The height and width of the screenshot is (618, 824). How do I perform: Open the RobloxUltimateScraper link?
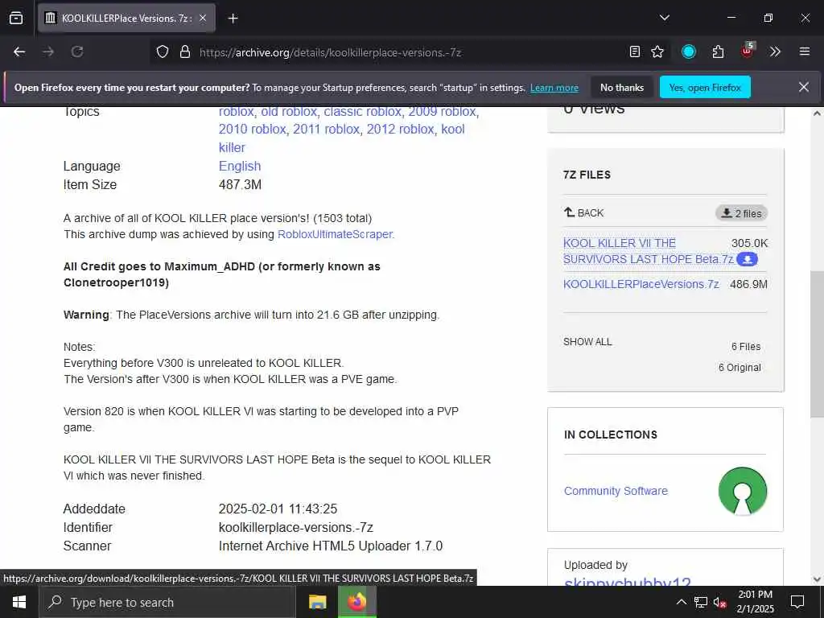[335, 234]
